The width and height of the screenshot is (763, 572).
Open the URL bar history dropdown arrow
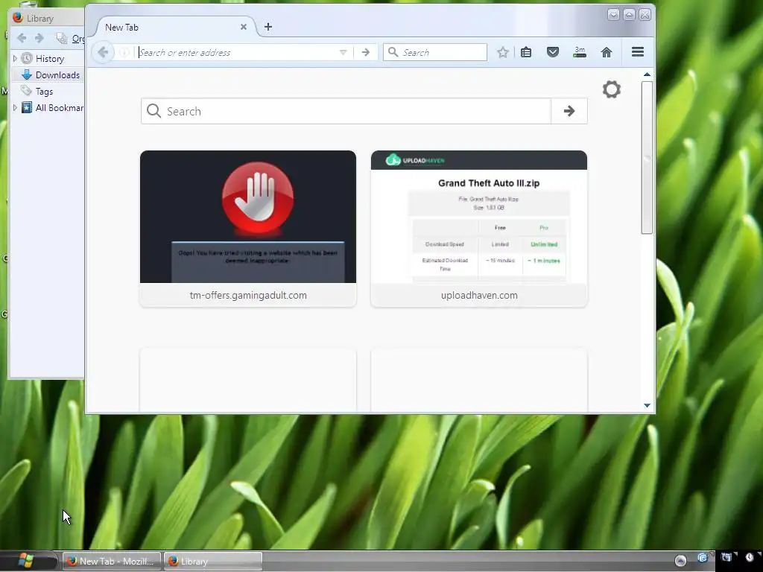tap(343, 53)
